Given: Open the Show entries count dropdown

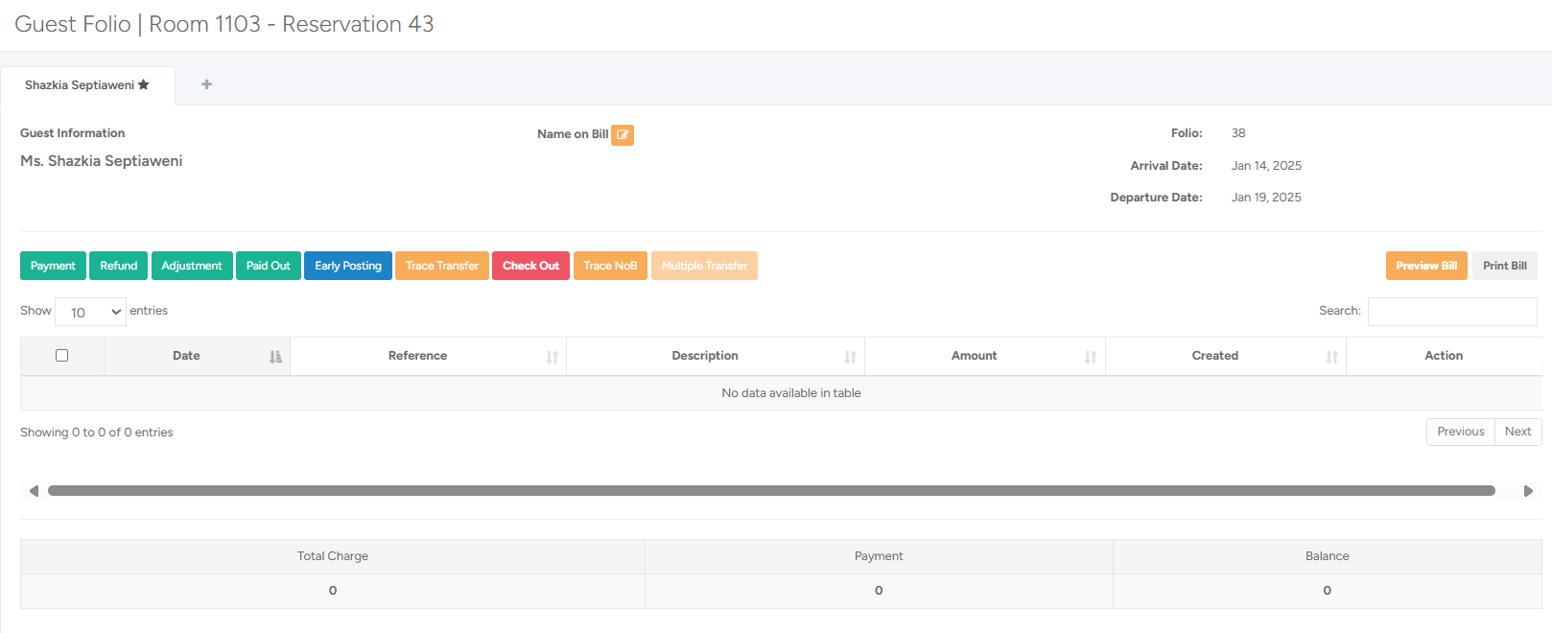Looking at the screenshot, I should tap(90, 312).
